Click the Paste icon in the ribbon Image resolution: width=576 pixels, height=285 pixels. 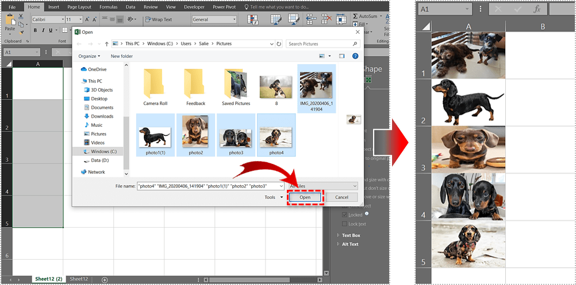10,22
